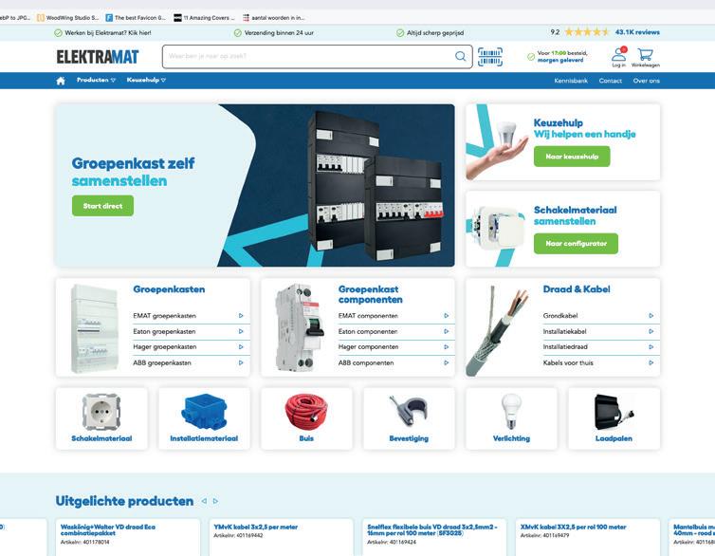Click the cable image in Draad & Kabel
The height and width of the screenshot is (556, 715).
click(x=498, y=331)
